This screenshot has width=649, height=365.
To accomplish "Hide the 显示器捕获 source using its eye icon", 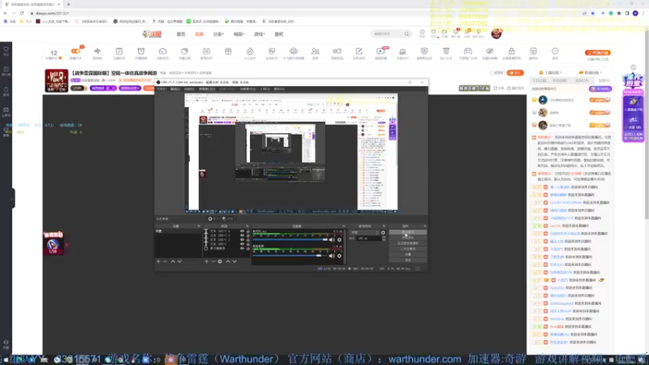I will tap(242, 248).
